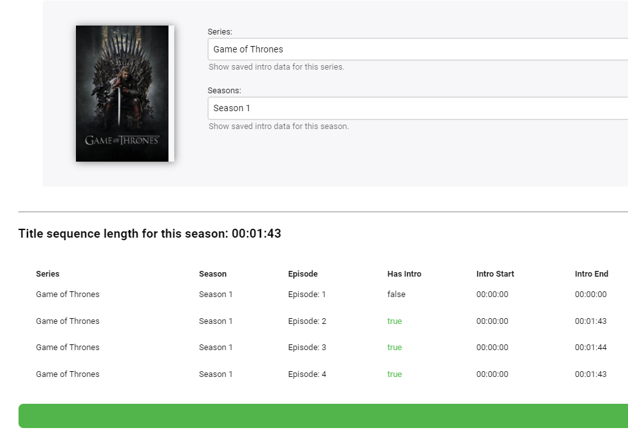
Task: Click Intro End 00:00:00 for Episode 1
Action: coord(591,295)
